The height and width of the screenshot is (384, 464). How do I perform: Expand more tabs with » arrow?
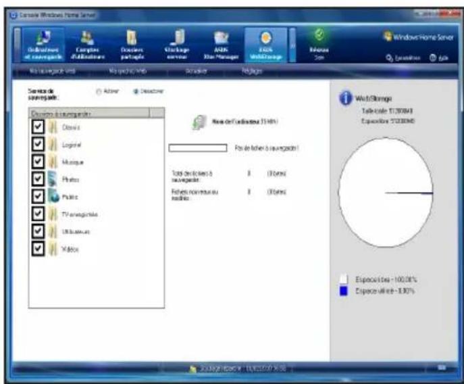292,45
